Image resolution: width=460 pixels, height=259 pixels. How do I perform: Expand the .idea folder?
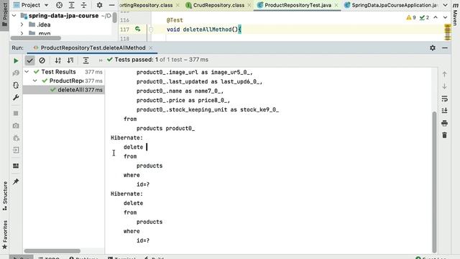[x=22, y=24]
